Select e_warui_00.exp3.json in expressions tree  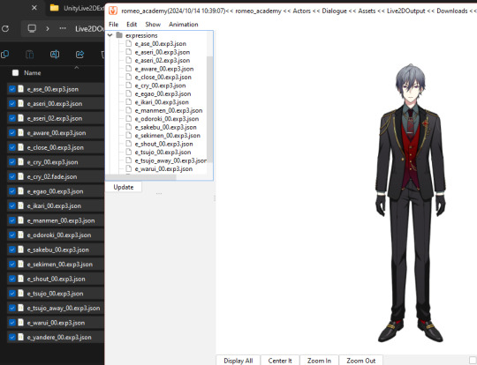click(x=163, y=169)
